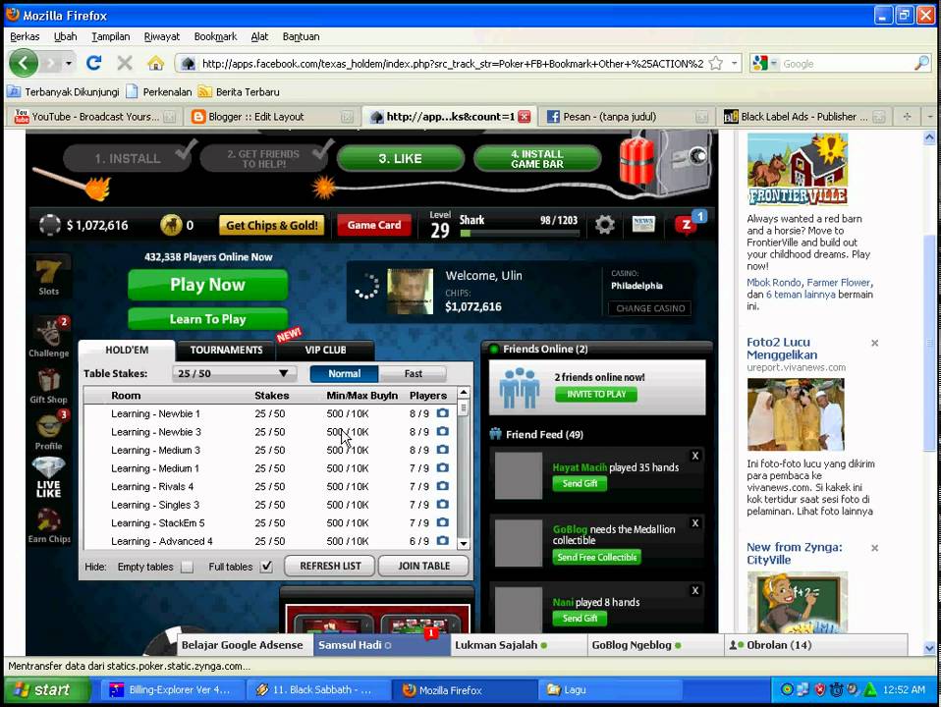Open the Tampilan menu
This screenshot has height=707, width=941.
(110, 36)
